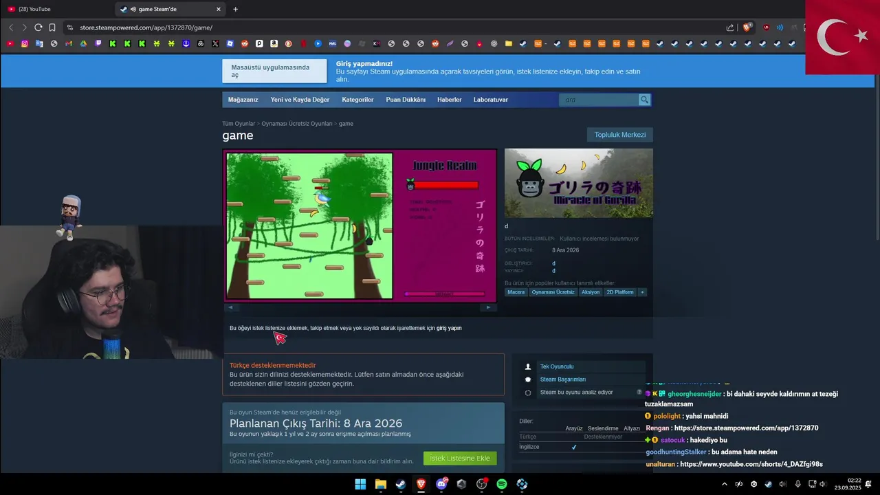The height and width of the screenshot is (495, 880).
Task: Click the share icon in address bar
Action: pyautogui.click(x=730, y=27)
